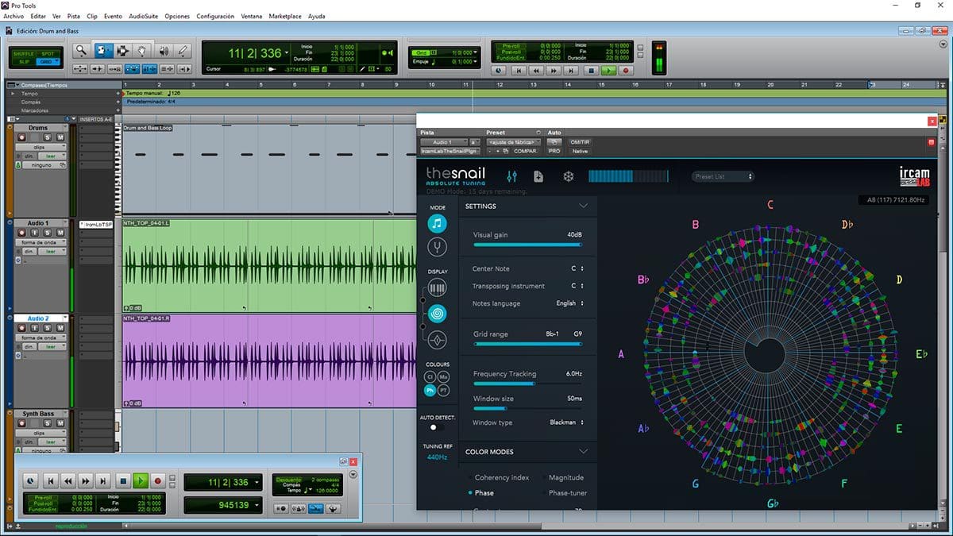The height and width of the screenshot is (536, 953).
Task: Select the Music mode note icon in The Snail
Action: [437, 224]
